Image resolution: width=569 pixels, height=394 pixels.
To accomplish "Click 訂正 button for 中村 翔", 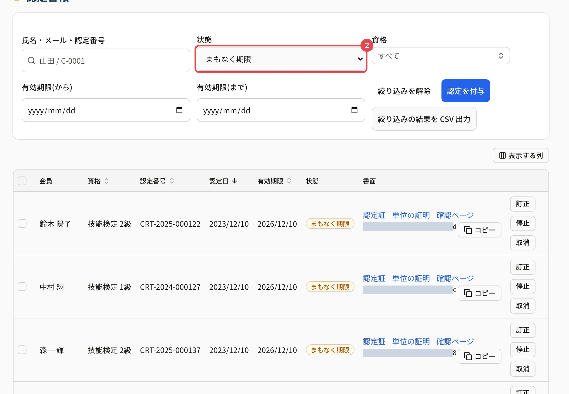I will [x=523, y=267].
